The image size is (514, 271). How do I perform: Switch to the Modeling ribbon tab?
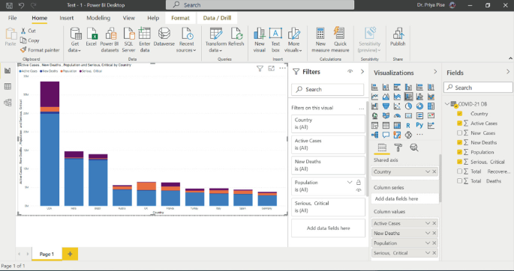click(x=98, y=18)
